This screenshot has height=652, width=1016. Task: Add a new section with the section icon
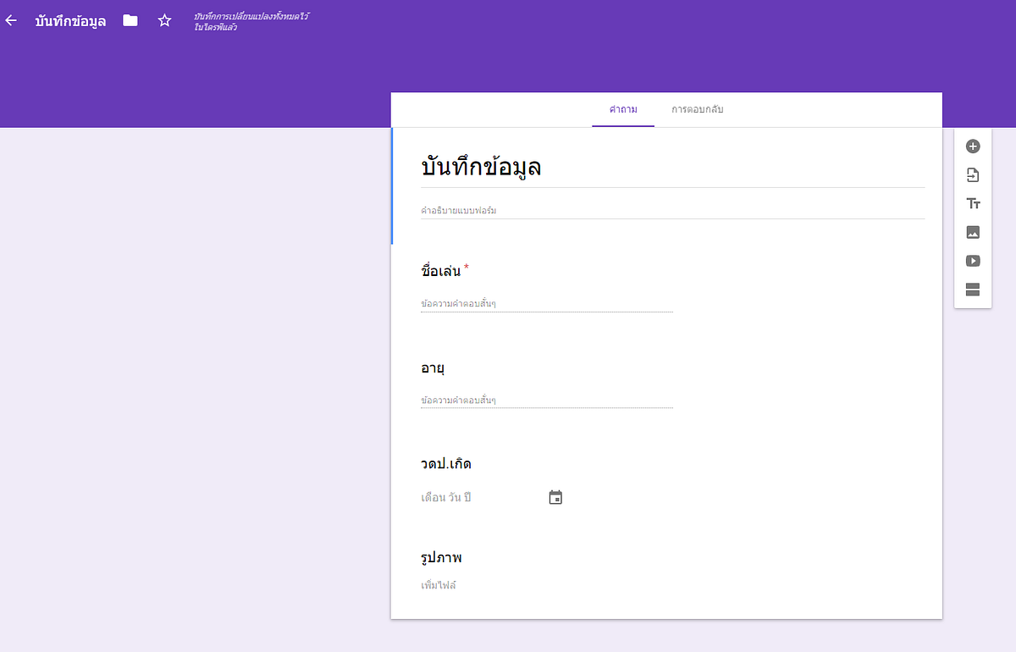click(x=972, y=290)
